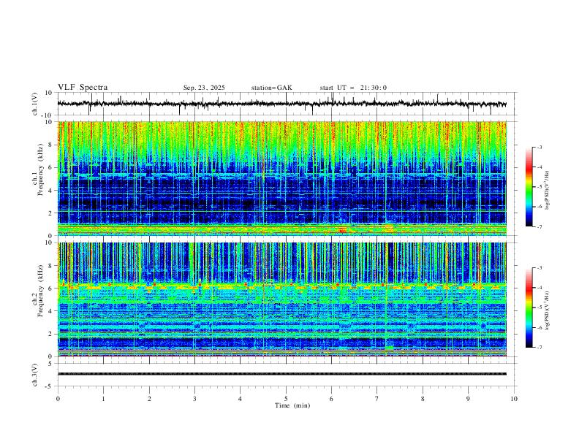The width and height of the screenshot is (579, 447).
Task: Click the "Time (min)" axis label
Action: click(x=292, y=405)
